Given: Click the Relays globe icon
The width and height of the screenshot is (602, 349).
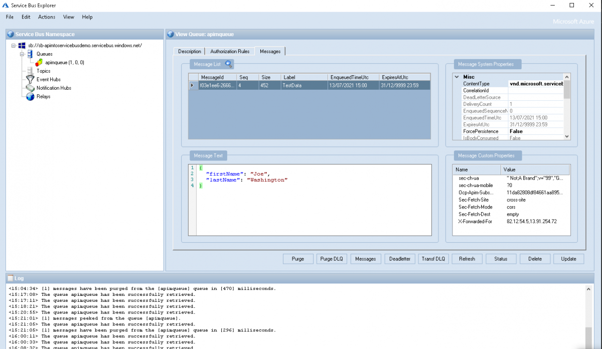Looking at the screenshot, I should click(31, 96).
